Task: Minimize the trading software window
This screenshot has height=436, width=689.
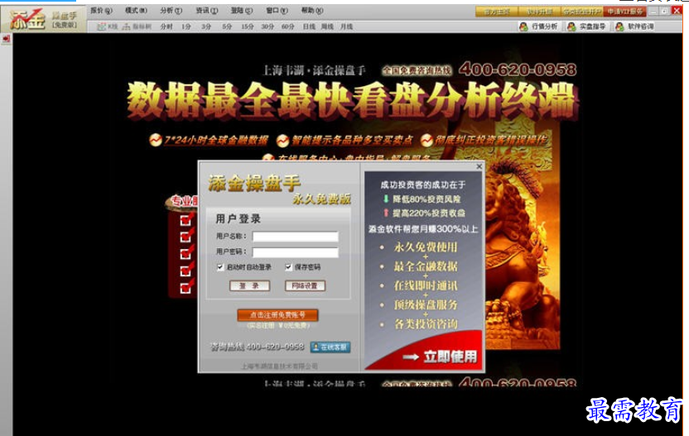Action: click(653, 12)
